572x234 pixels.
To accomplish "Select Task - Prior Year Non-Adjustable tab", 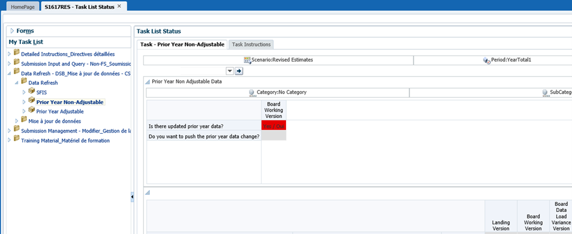I will tap(182, 45).
